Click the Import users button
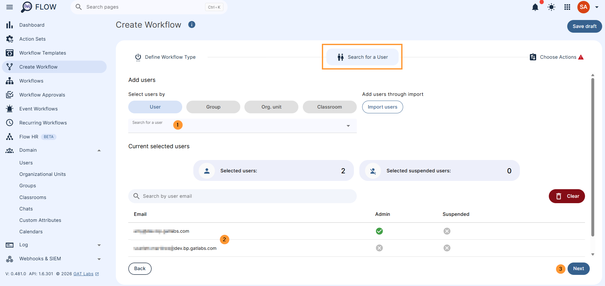Screen dimensions: 605x286 click(x=382, y=107)
